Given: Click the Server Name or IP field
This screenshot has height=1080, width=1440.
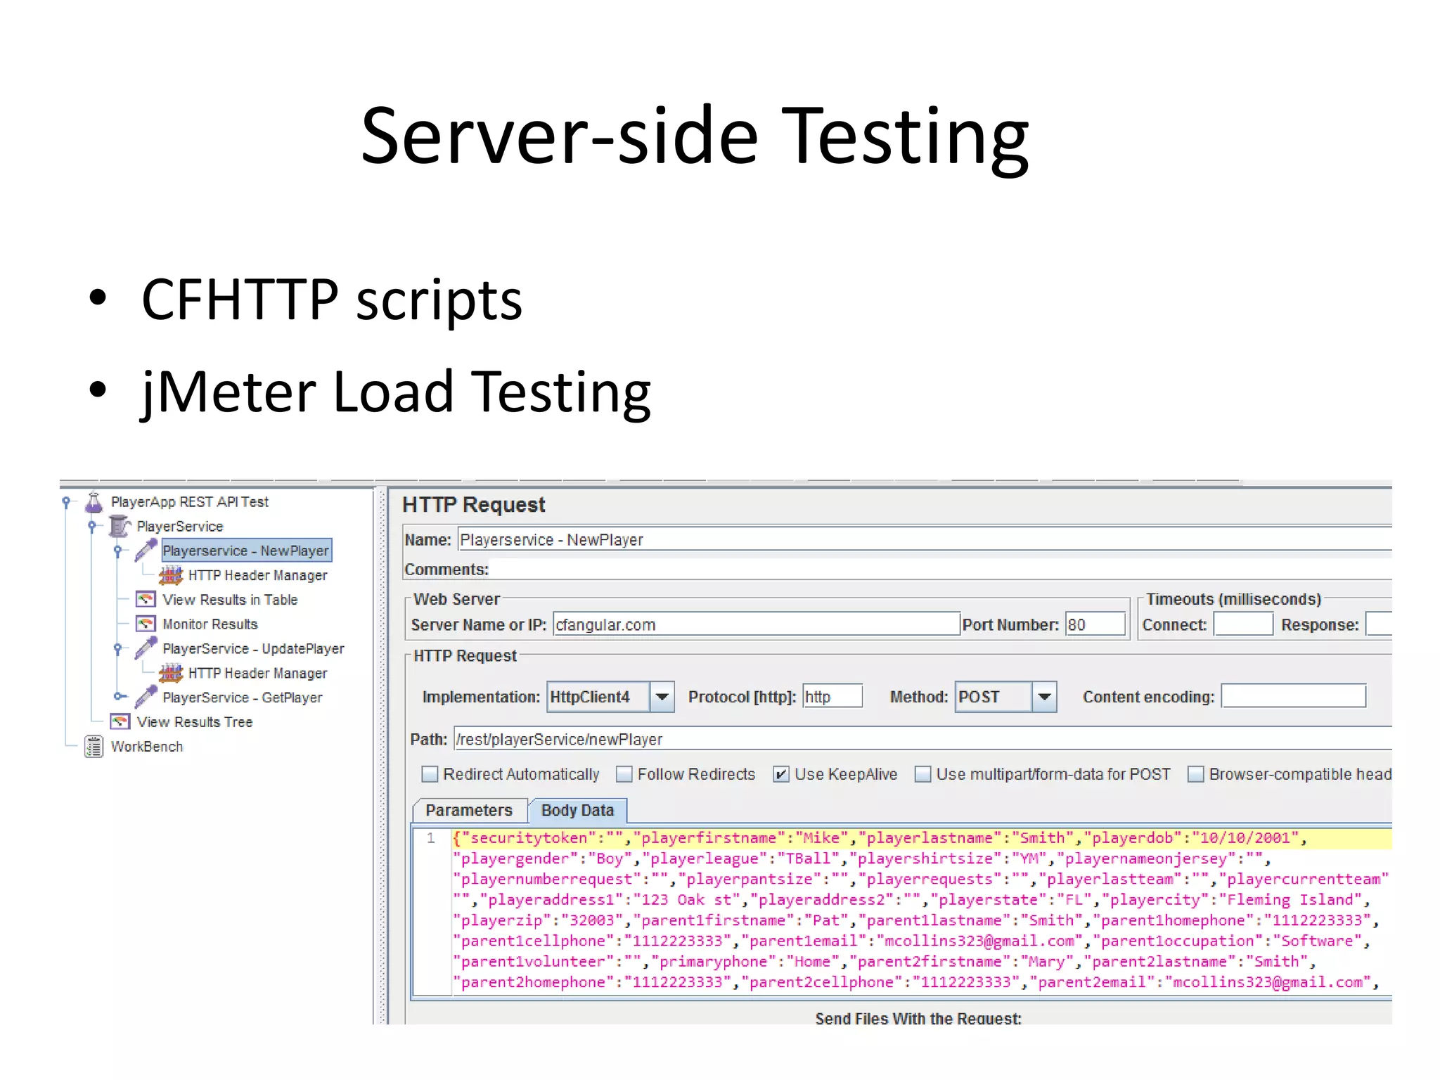Looking at the screenshot, I should 757,624.
